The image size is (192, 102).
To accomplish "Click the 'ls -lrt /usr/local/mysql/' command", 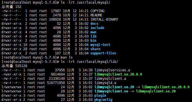I will (85, 3).
